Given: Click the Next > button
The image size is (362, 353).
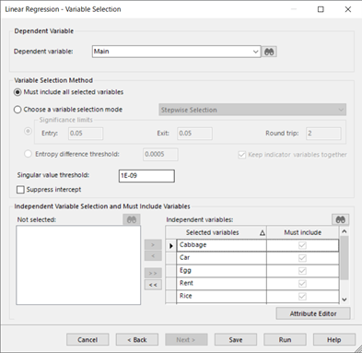Looking at the screenshot, I should click(x=186, y=340).
